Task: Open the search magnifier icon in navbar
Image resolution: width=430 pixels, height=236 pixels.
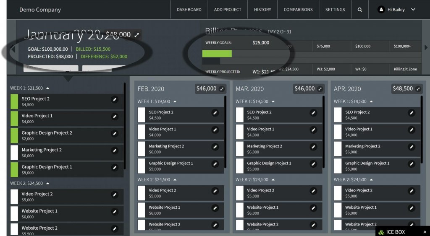Action: 359,10
